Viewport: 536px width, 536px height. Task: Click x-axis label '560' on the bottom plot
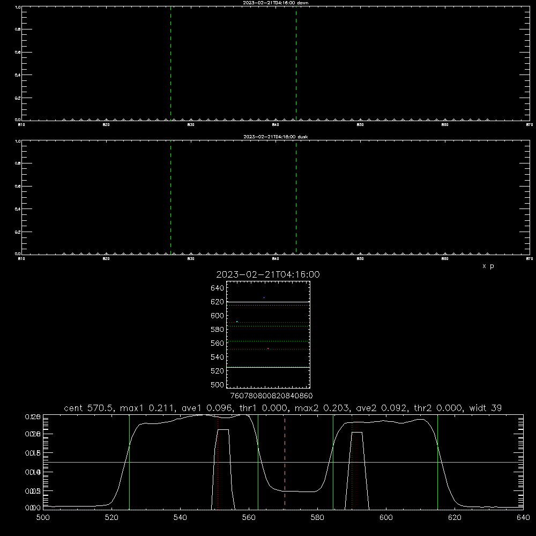tap(249, 518)
